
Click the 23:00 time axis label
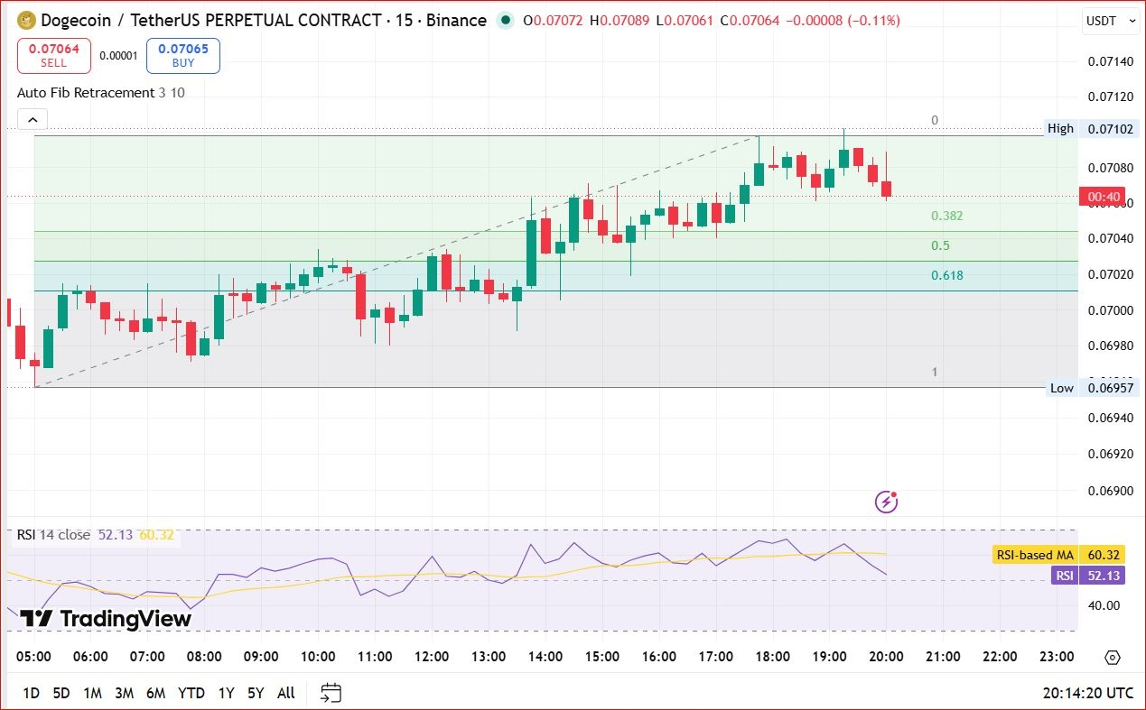(x=1057, y=657)
